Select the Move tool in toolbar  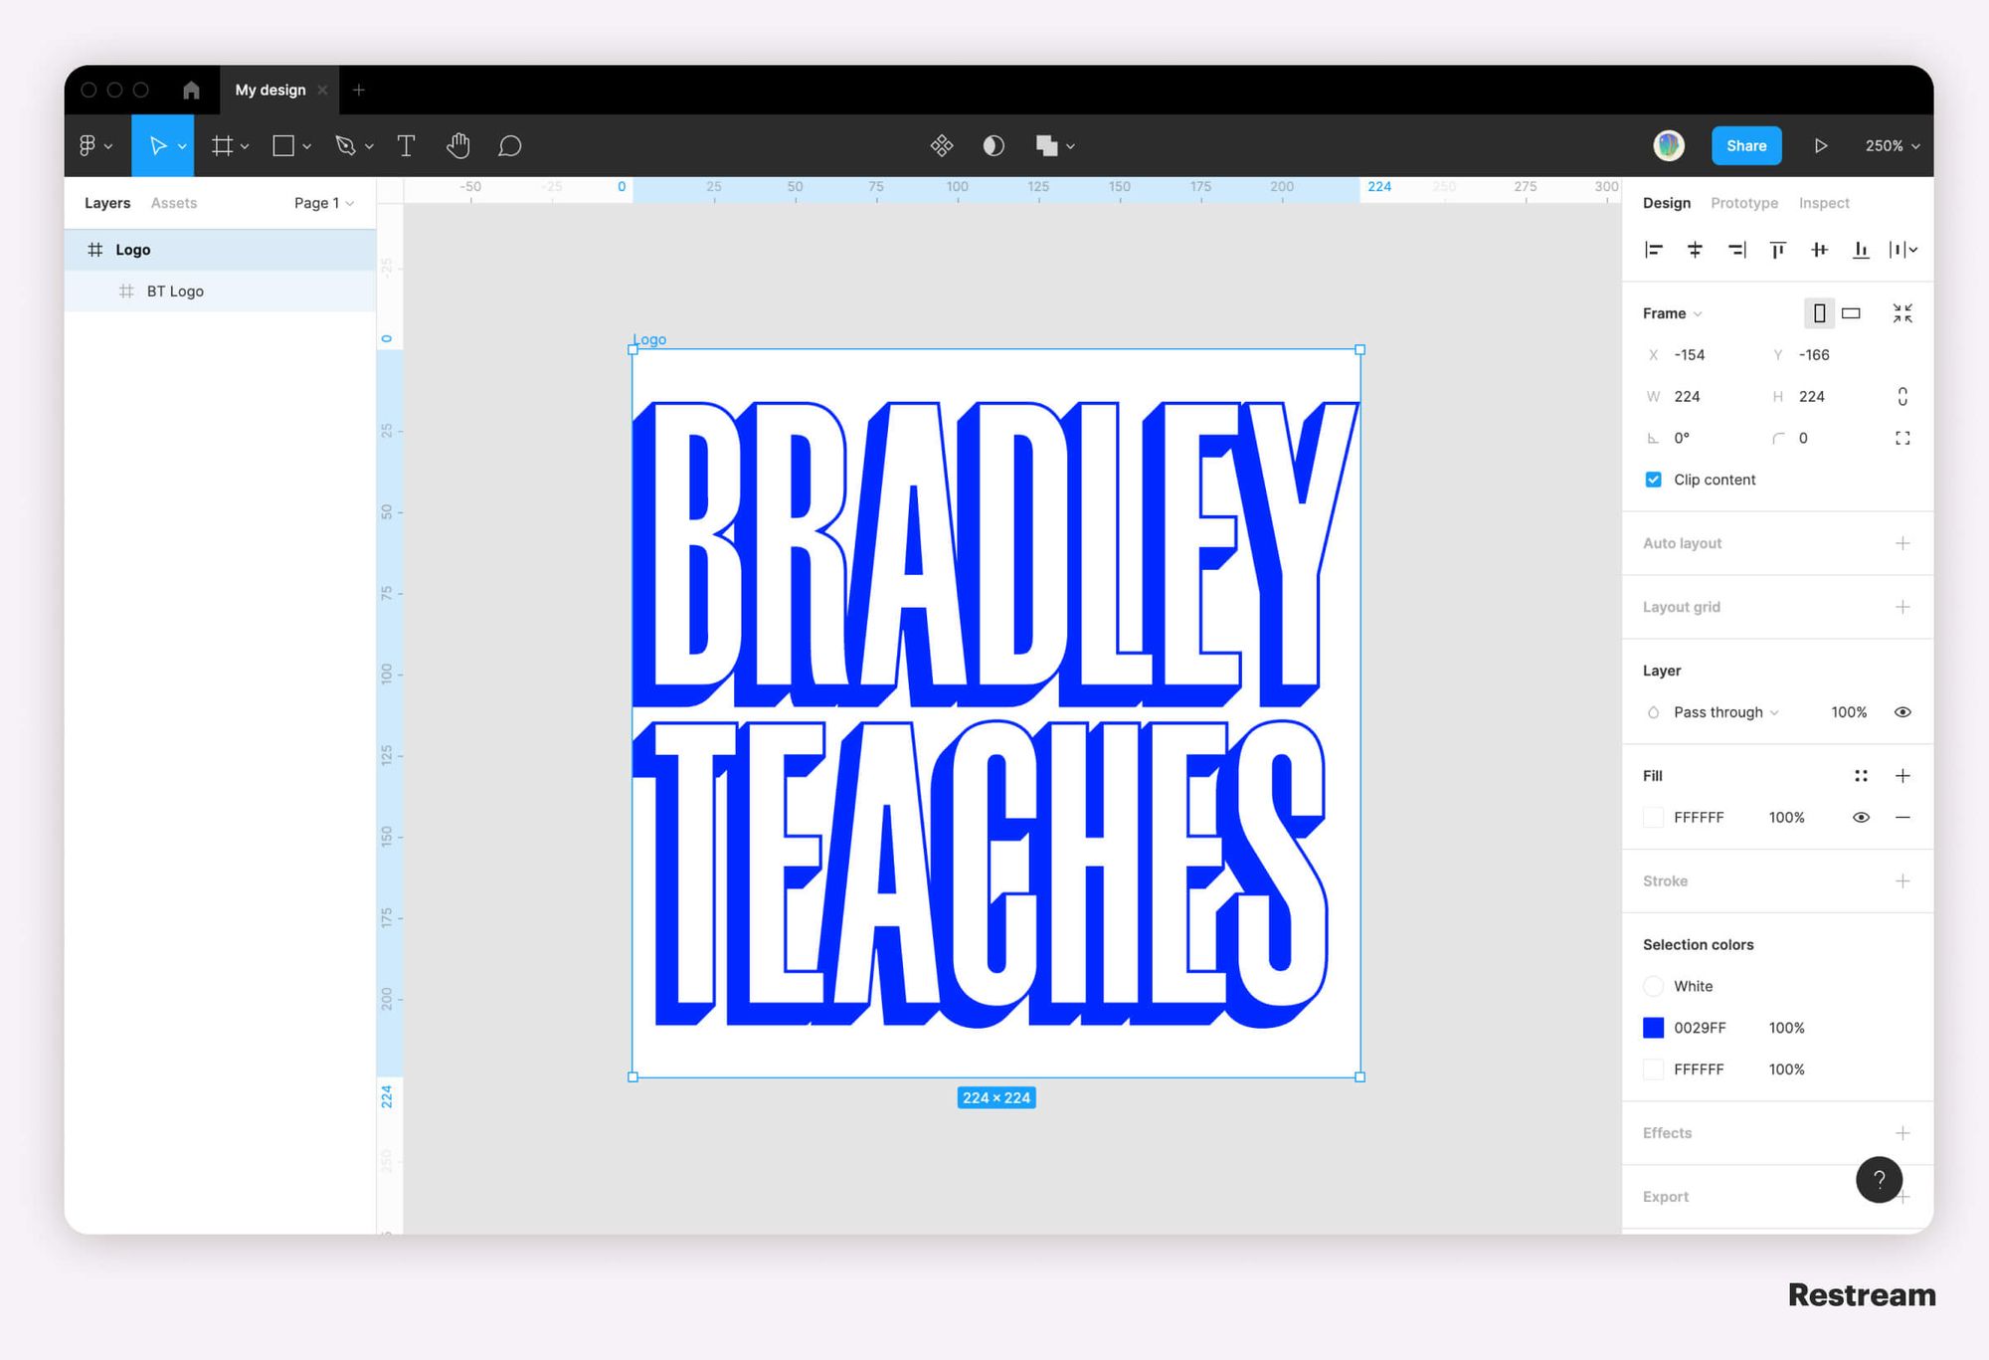[163, 145]
